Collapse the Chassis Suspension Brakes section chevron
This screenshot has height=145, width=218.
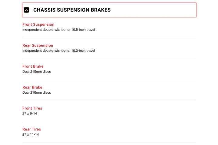[x=26, y=10]
